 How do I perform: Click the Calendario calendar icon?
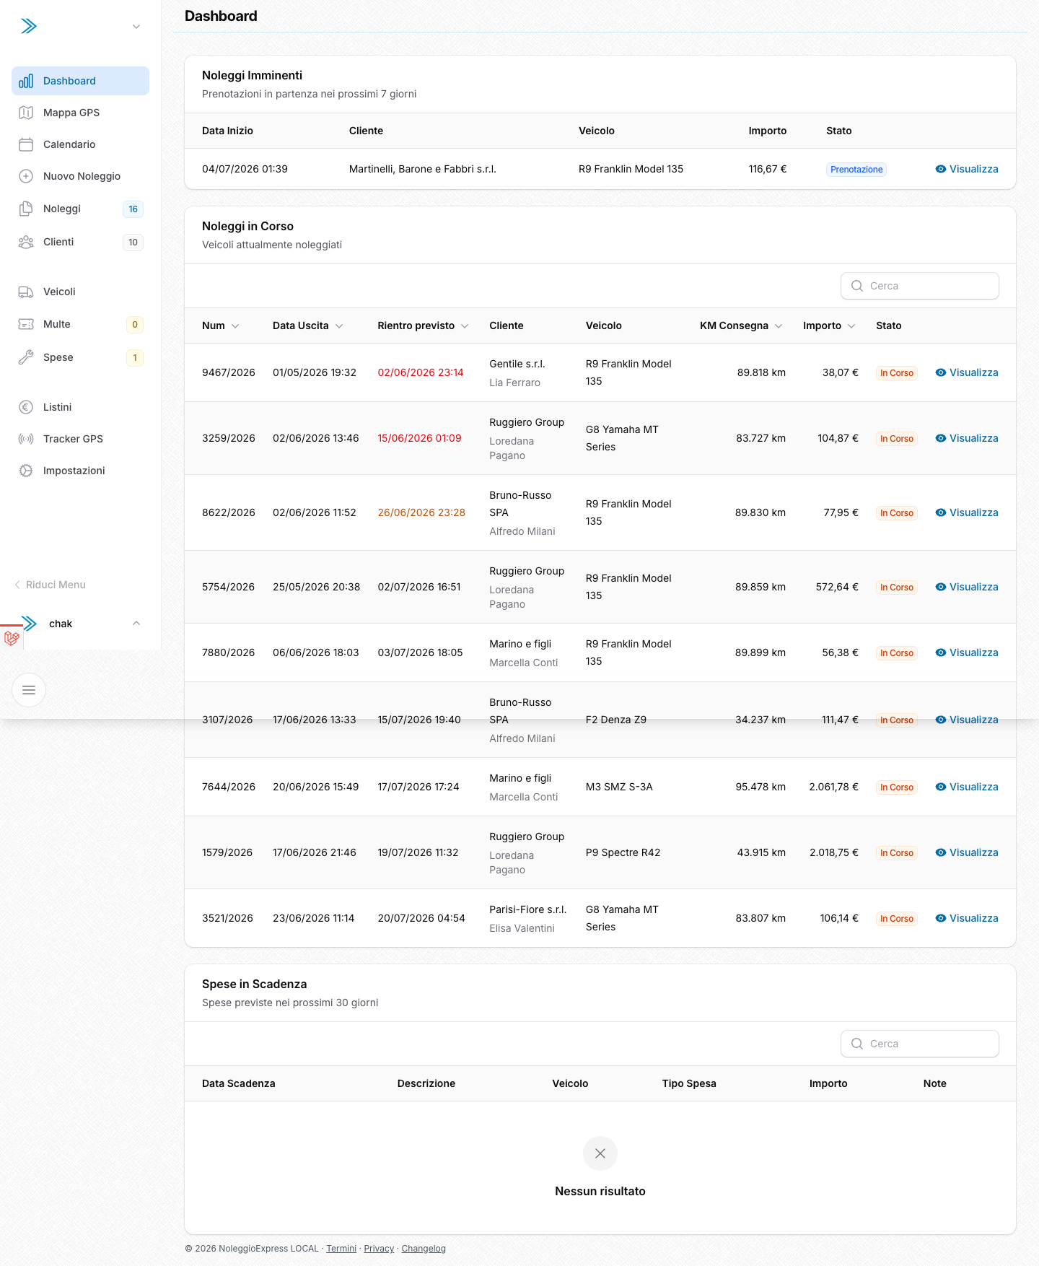coord(26,144)
